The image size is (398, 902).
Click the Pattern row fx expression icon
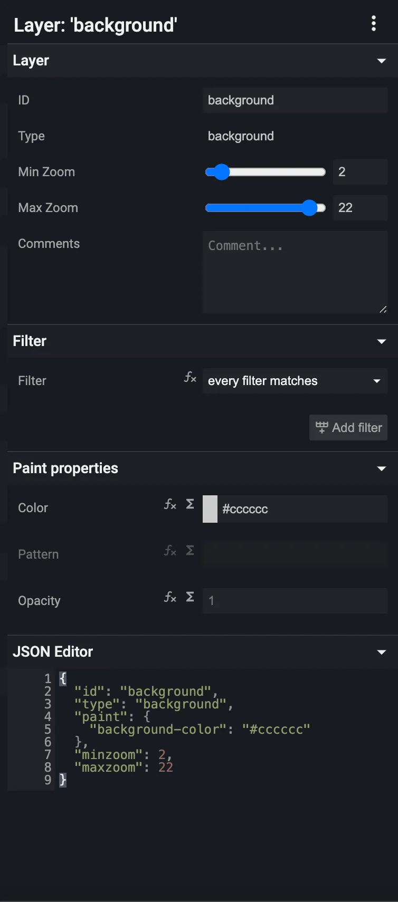pyautogui.click(x=170, y=551)
